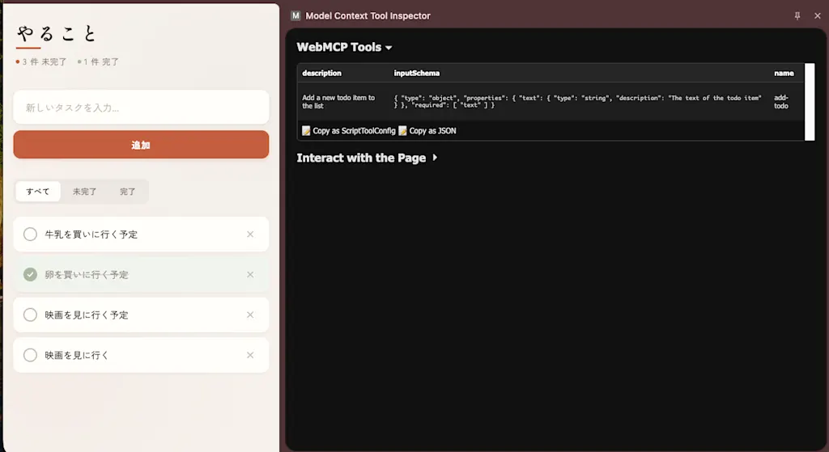Focus the 新しいタスクを入力 field
829x452 pixels.
click(141, 108)
